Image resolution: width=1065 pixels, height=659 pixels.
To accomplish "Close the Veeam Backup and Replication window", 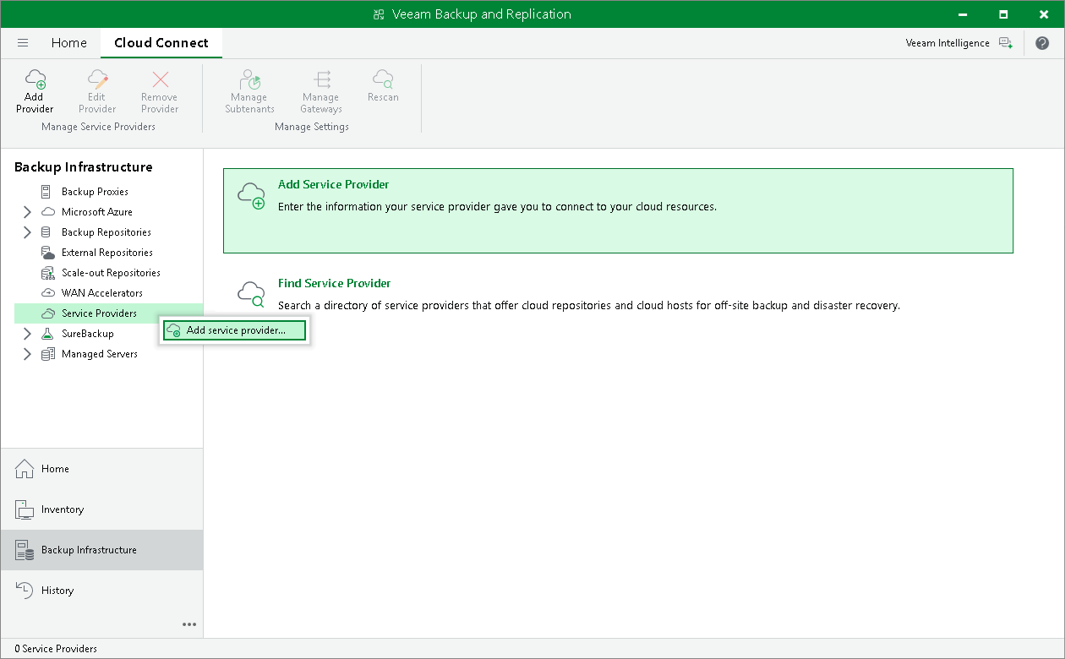I will pos(1042,14).
